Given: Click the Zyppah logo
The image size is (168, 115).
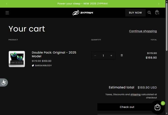Looking at the screenshot, I should (x=83, y=13).
